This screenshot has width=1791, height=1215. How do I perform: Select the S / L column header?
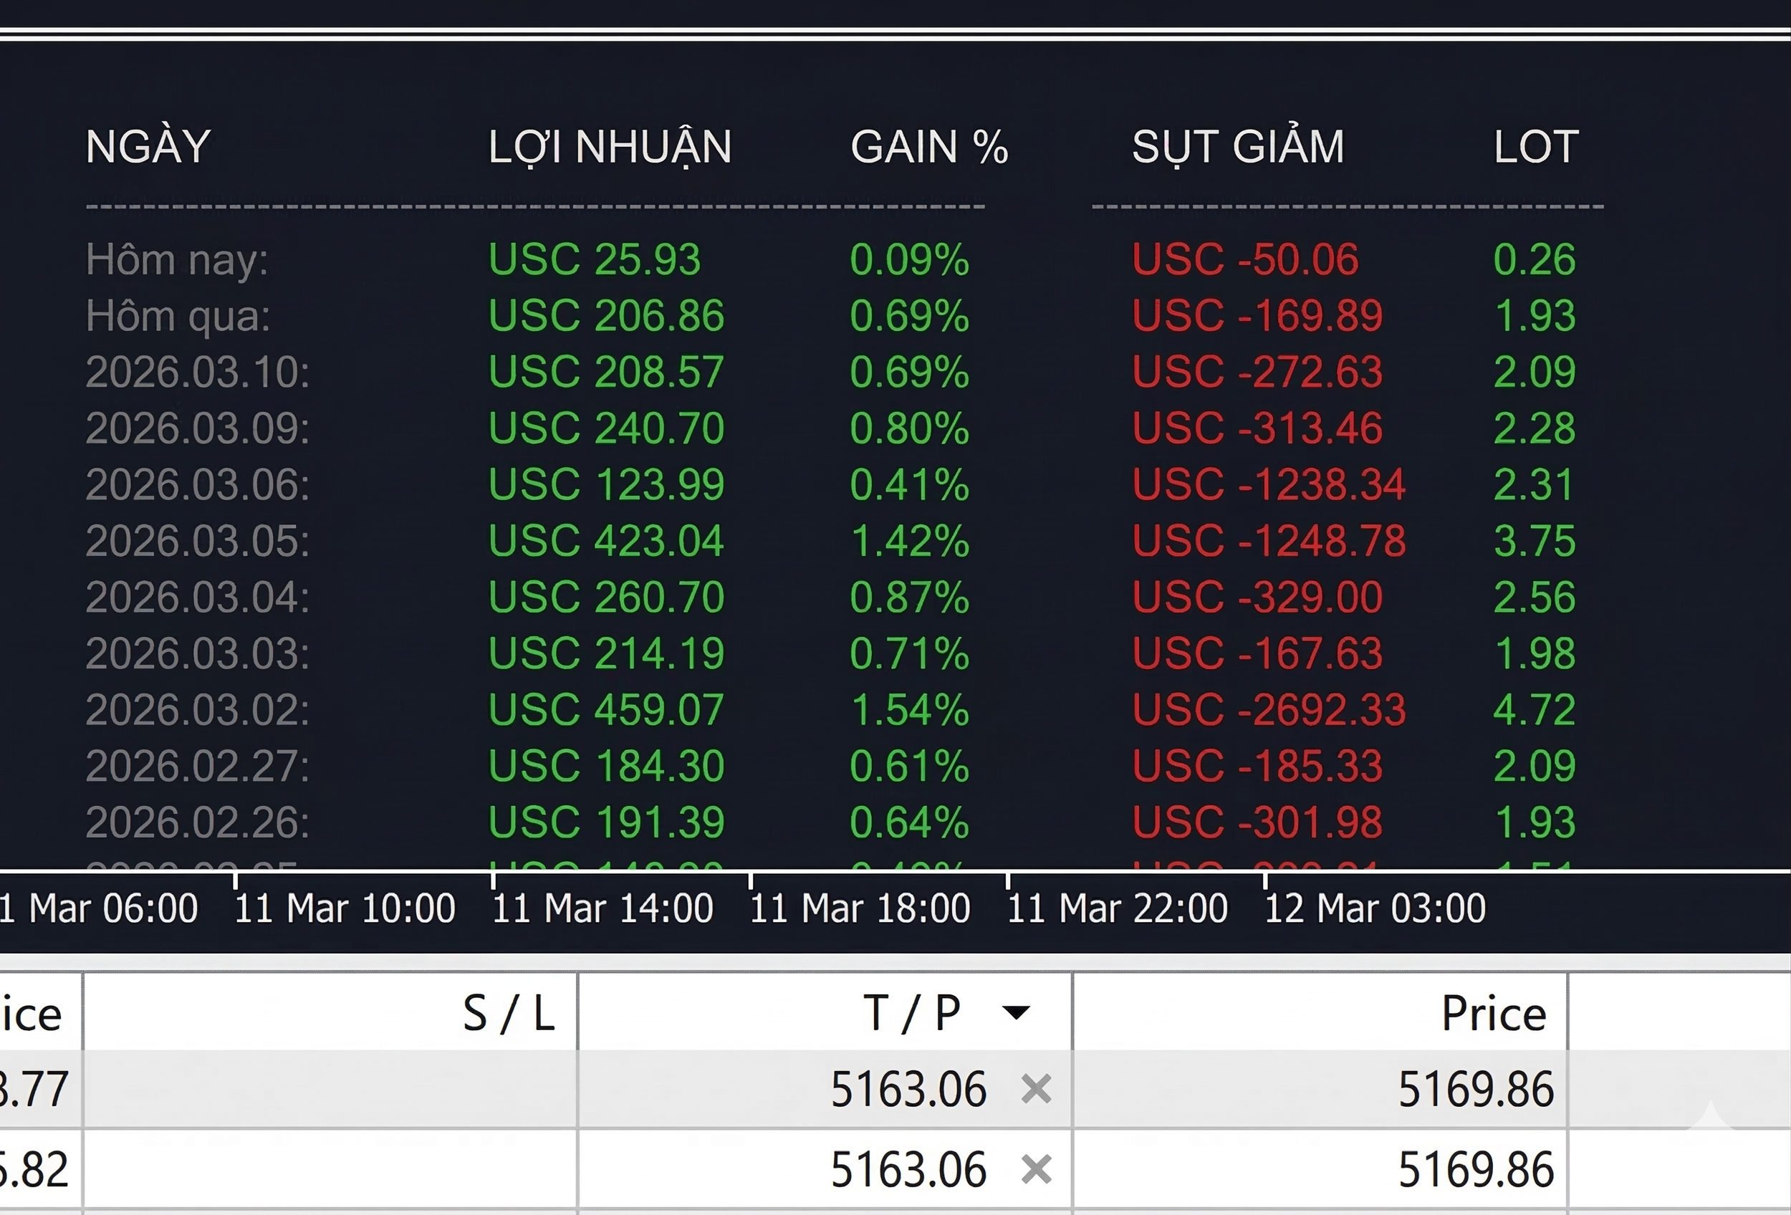tap(330, 1012)
